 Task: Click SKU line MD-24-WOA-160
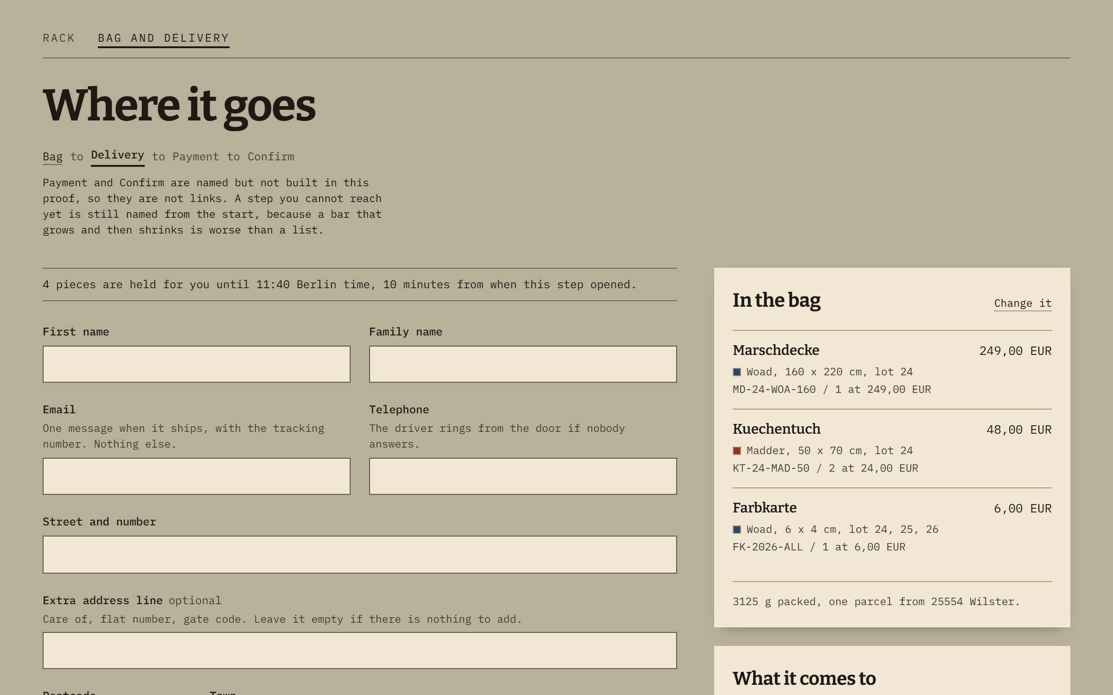coord(832,389)
